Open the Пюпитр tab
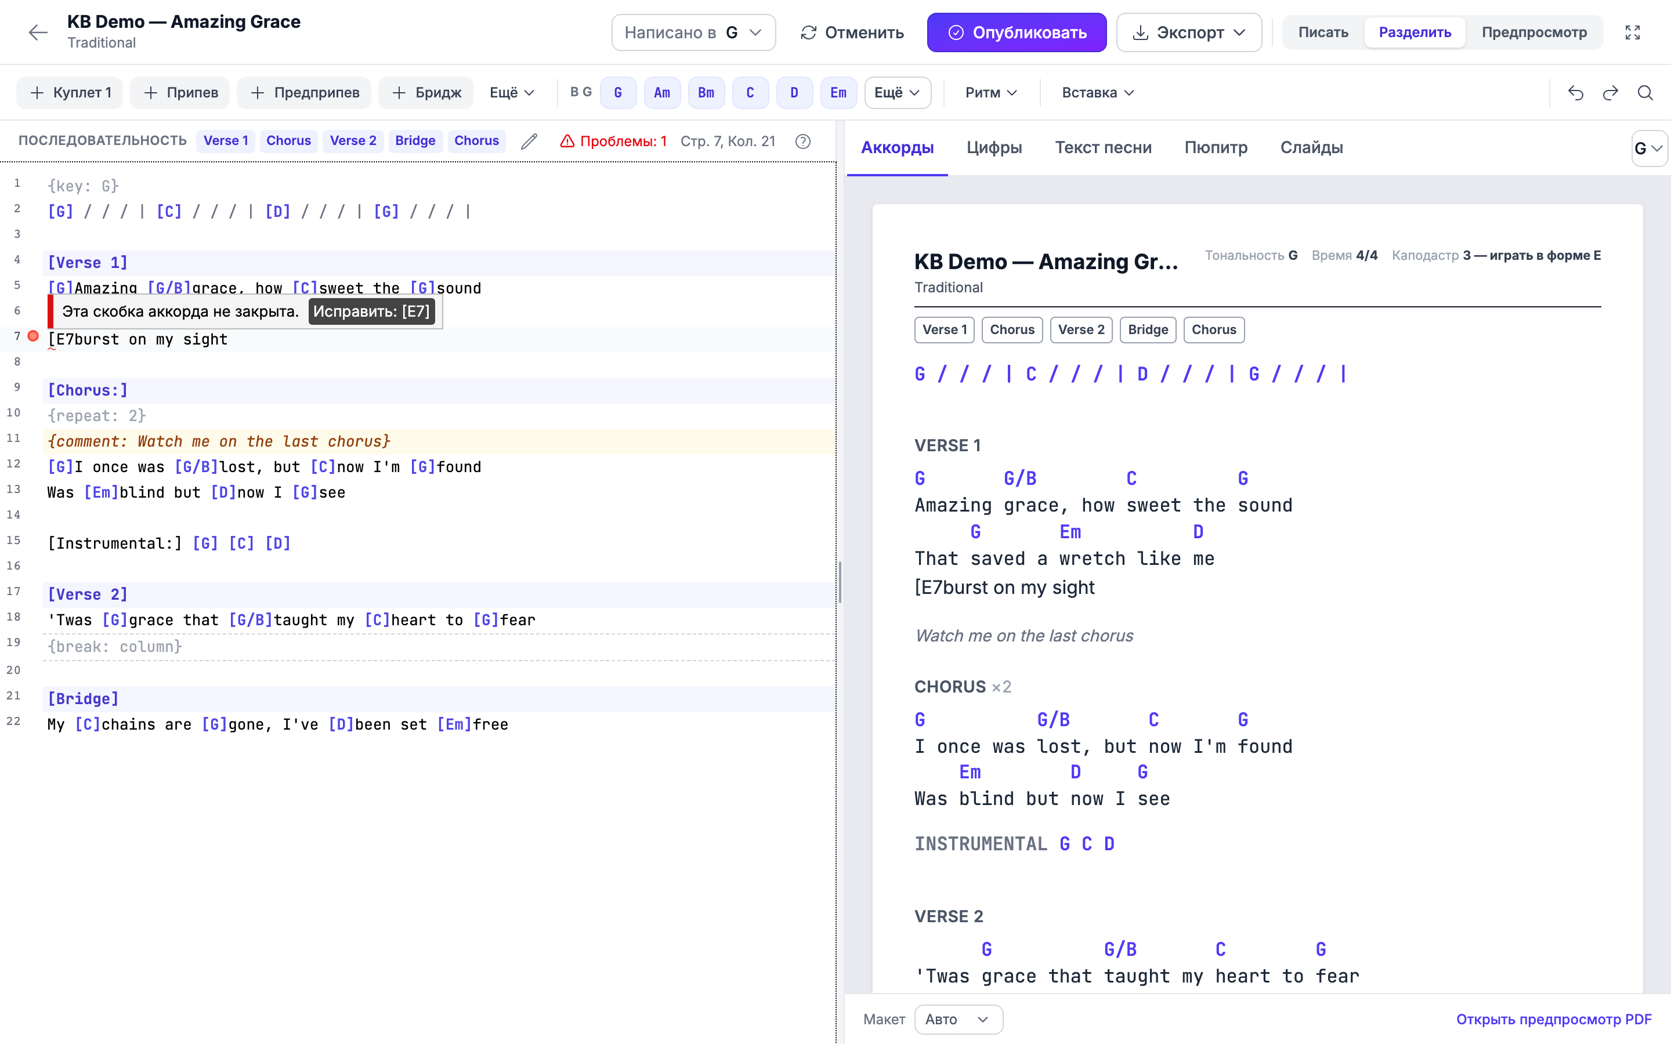The width and height of the screenshot is (1671, 1044). [1216, 147]
